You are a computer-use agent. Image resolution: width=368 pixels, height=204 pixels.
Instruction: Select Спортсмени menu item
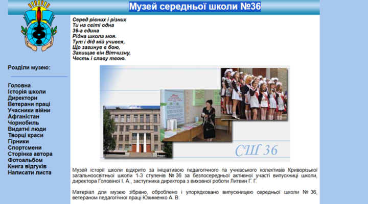(x=24, y=147)
